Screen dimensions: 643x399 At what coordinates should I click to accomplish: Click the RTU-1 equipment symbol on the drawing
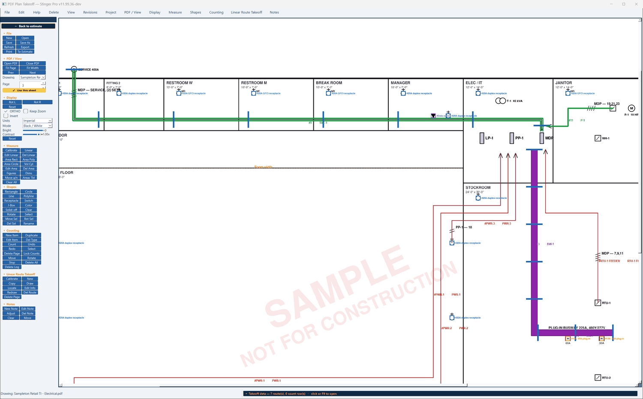tap(598, 303)
